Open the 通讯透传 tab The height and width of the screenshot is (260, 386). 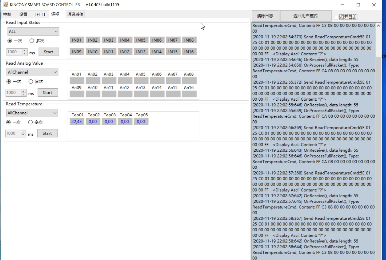coord(75,14)
